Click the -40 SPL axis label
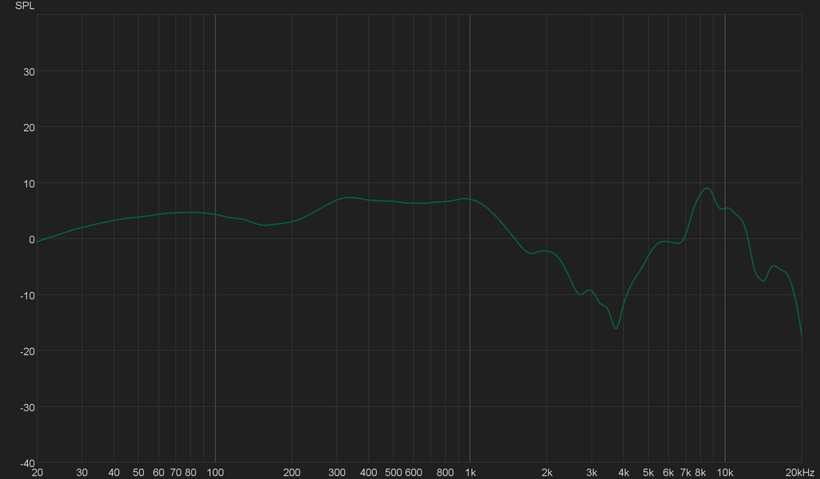The height and width of the screenshot is (479, 820). tap(27, 464)
